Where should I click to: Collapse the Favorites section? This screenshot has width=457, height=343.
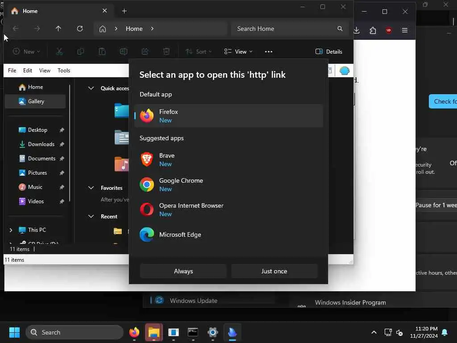91,188
